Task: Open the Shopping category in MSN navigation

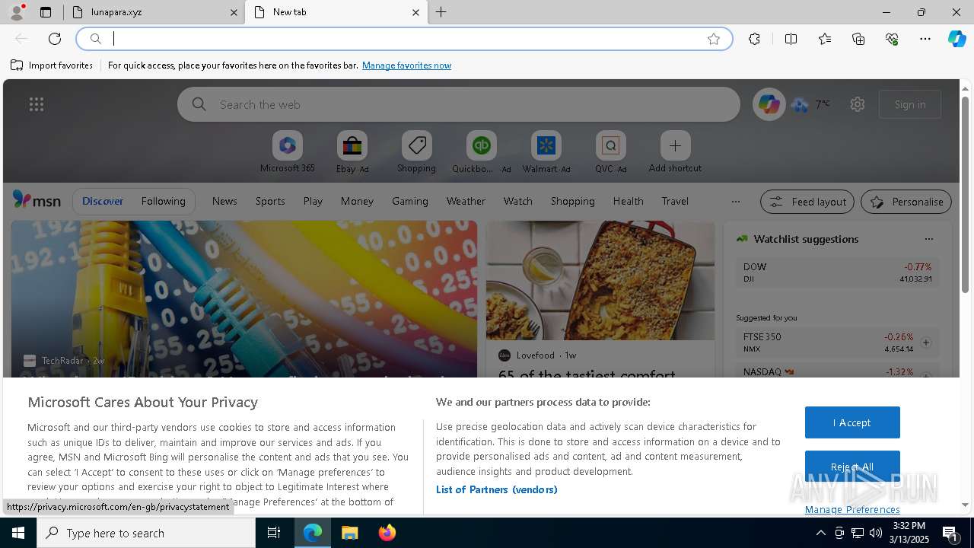Action: pyautogui.click(x=572, y=201)
